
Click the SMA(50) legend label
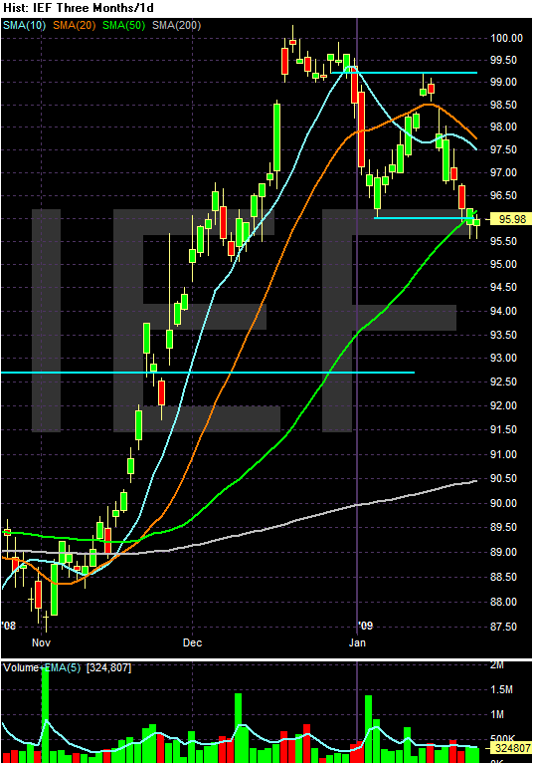pos(124,26)
